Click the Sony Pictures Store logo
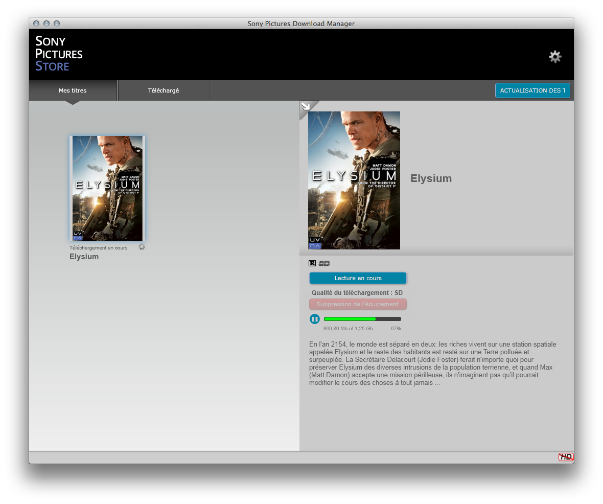The height and width of the screenshot is (504, 603). (x=59, y=54)
